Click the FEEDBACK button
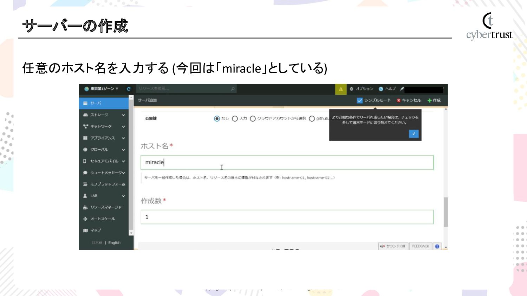Image resolution: width=527 pixels, height=296 pixels. pos(421,246)
